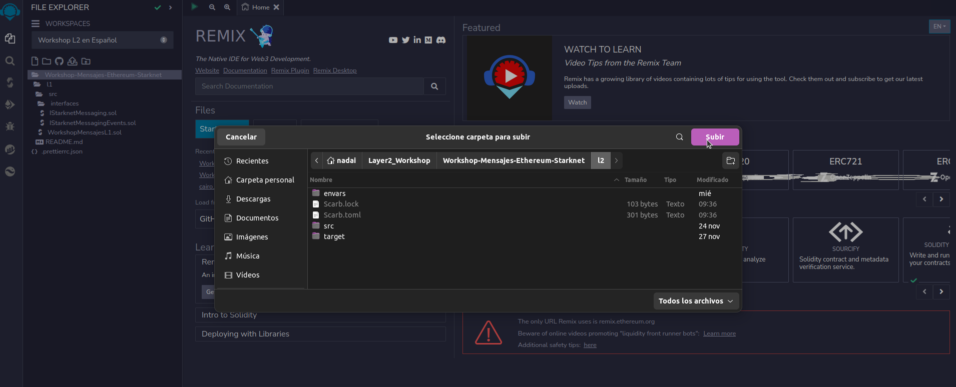956x387 pixels.
Task: Open Remix LinkedIn icon
Action: 417,40
